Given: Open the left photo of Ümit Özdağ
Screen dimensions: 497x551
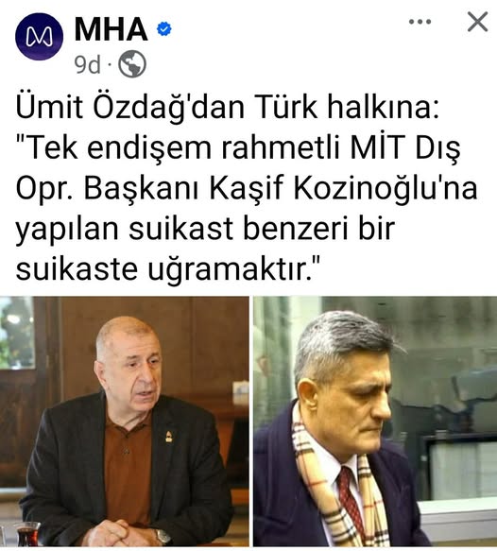Looking at the screenshot, I should click(x=125, y=422).
